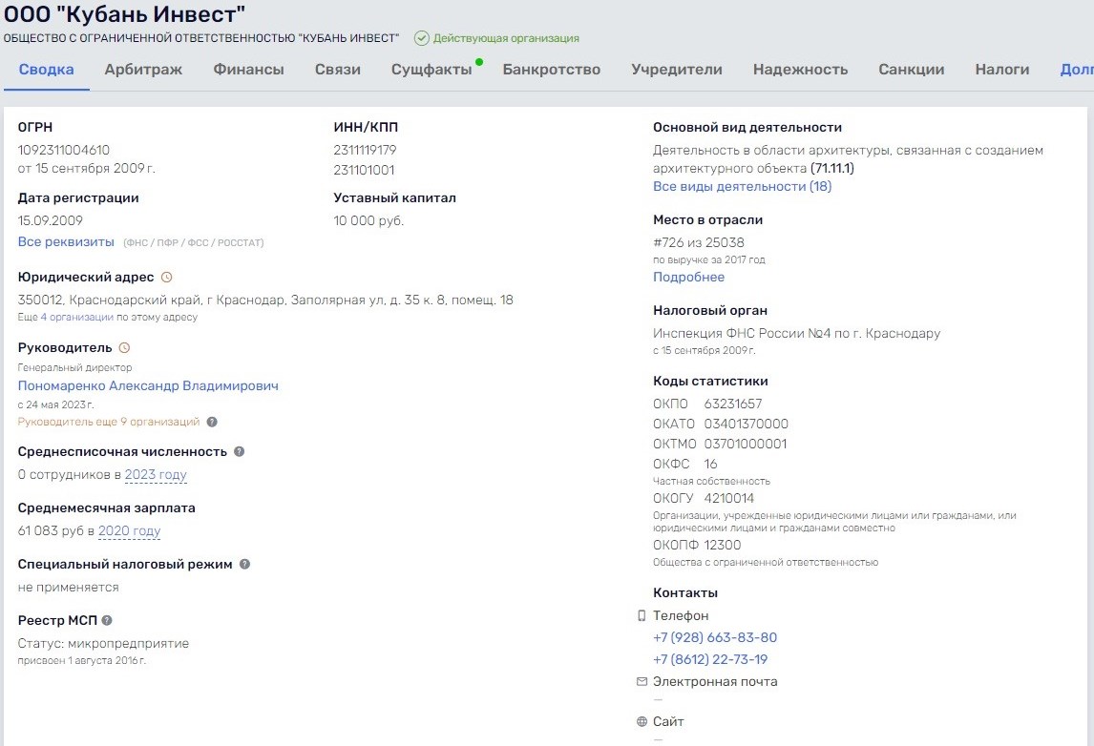The height and width of the screenshot is (746, 1094).
Task: Open the 2020 году salary year selector
Action: (x=129, y=531)
